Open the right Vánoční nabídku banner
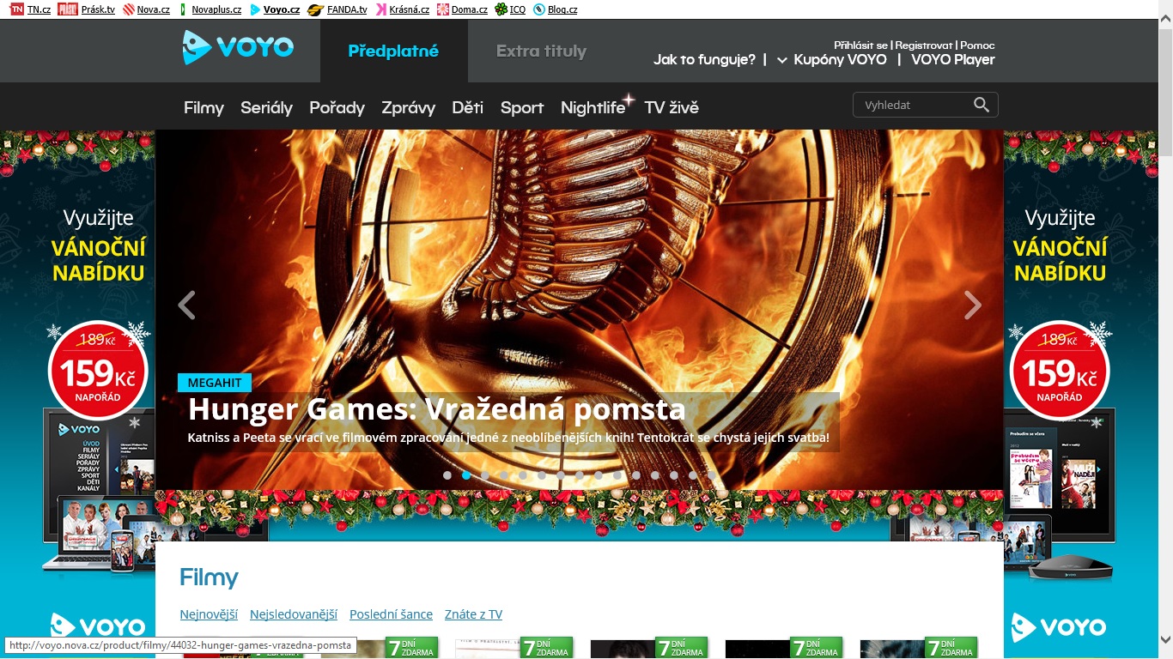 point(1080,395)
